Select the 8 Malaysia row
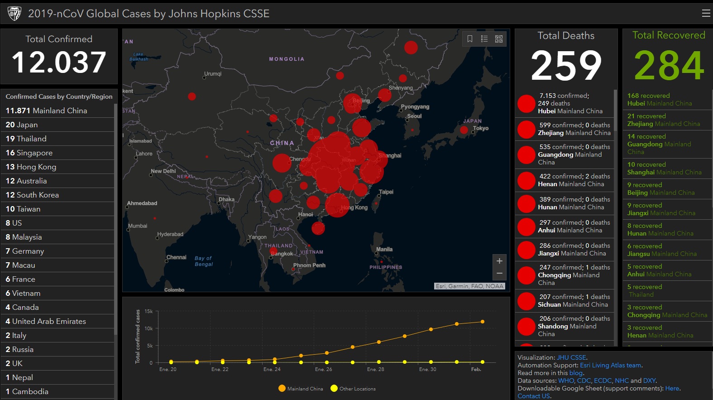The height and width of the screenshot is (400, 713). point(57,237)
